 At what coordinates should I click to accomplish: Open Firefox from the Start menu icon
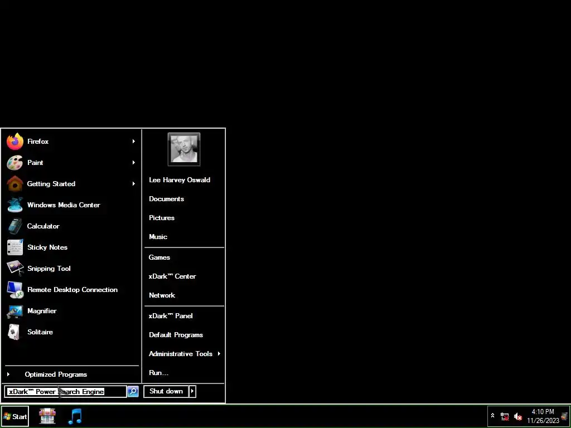coord(15,142)
